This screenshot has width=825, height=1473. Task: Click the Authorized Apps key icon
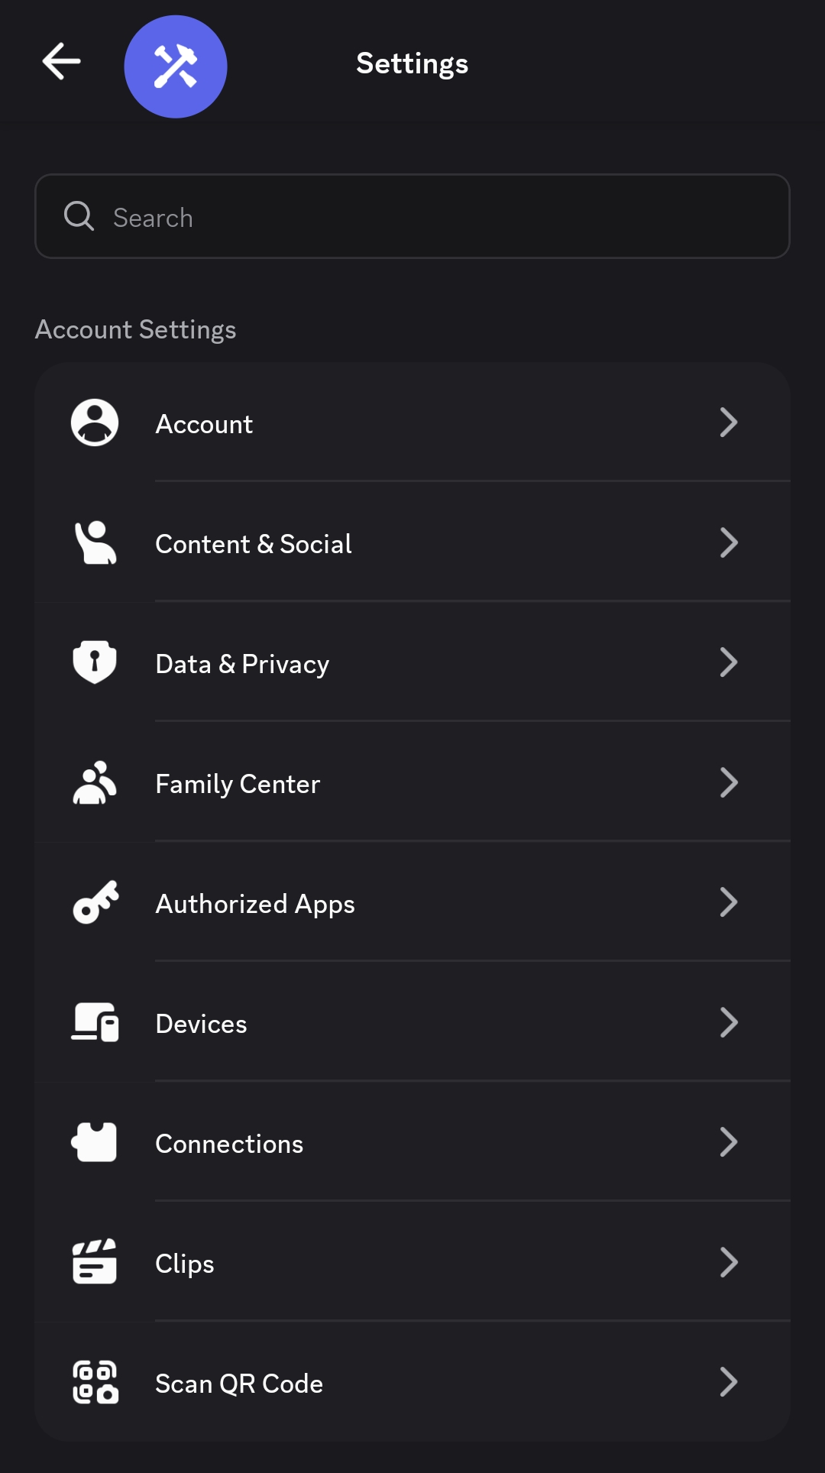(x=95, y=902)
